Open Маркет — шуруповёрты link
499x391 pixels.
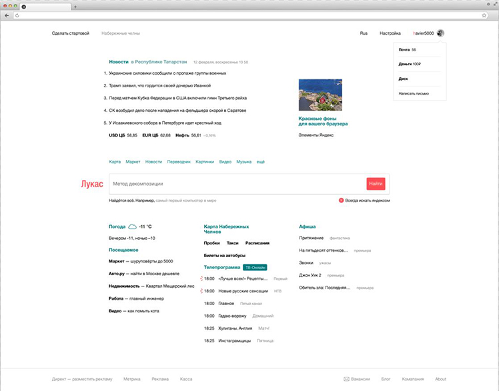(141, 261)
